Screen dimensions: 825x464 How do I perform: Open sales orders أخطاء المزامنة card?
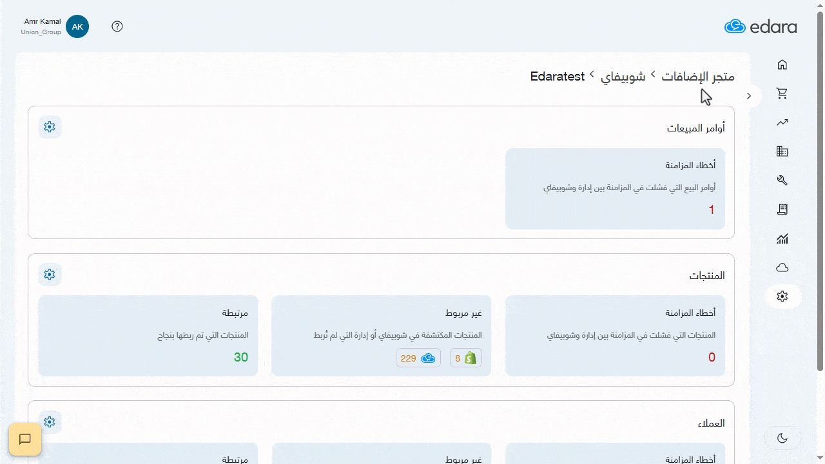[616, 189]
